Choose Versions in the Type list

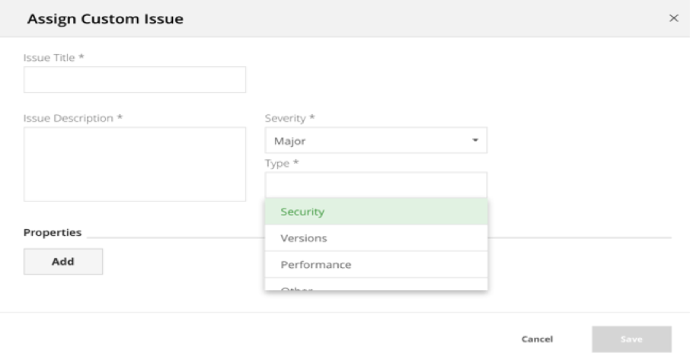pyautogui.click(x=375, y=237)
